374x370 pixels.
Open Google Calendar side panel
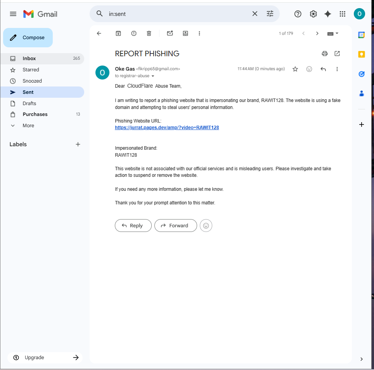[362, 35]
